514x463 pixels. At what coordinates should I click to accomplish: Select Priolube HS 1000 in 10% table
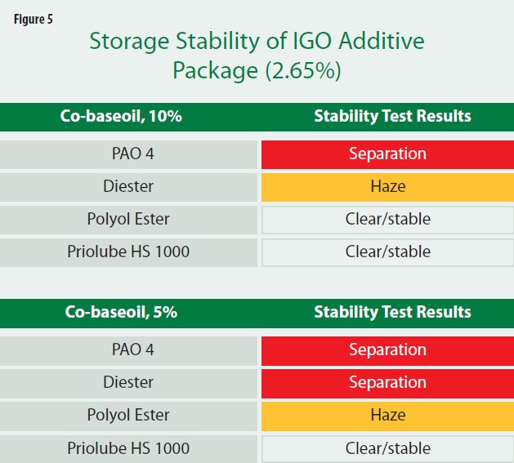tap(128, 252)
